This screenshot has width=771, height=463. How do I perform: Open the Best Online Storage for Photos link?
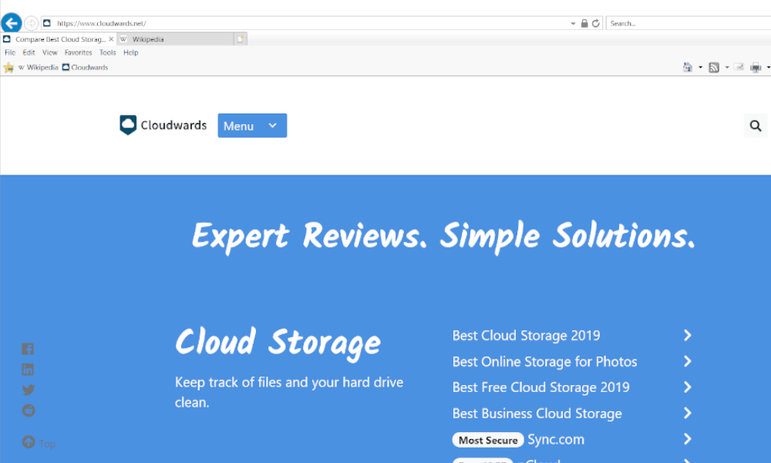pyautogui.click(x=545, y=362)
